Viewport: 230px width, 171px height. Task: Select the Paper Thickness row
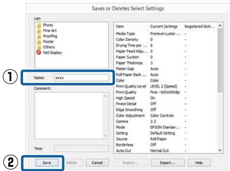point(166,63)
